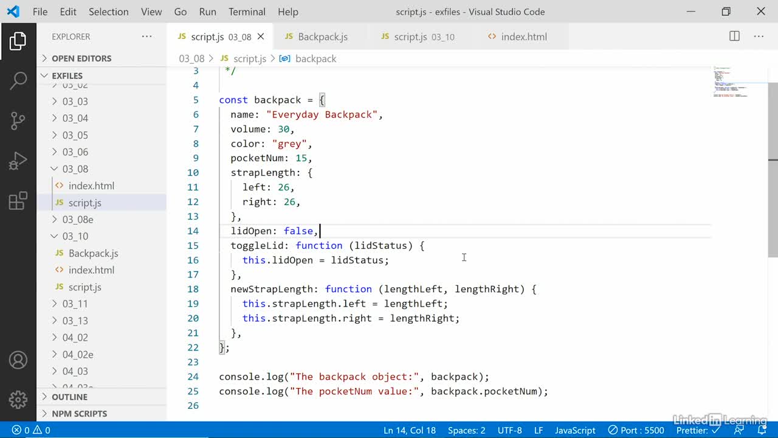Expand the 03_06 folder

click(x=75, y=152)
